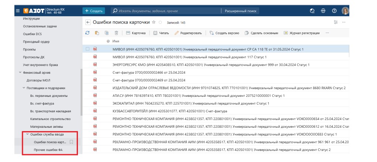
Task: Open Карточка from the toolbar
Action: coord(136,33)
